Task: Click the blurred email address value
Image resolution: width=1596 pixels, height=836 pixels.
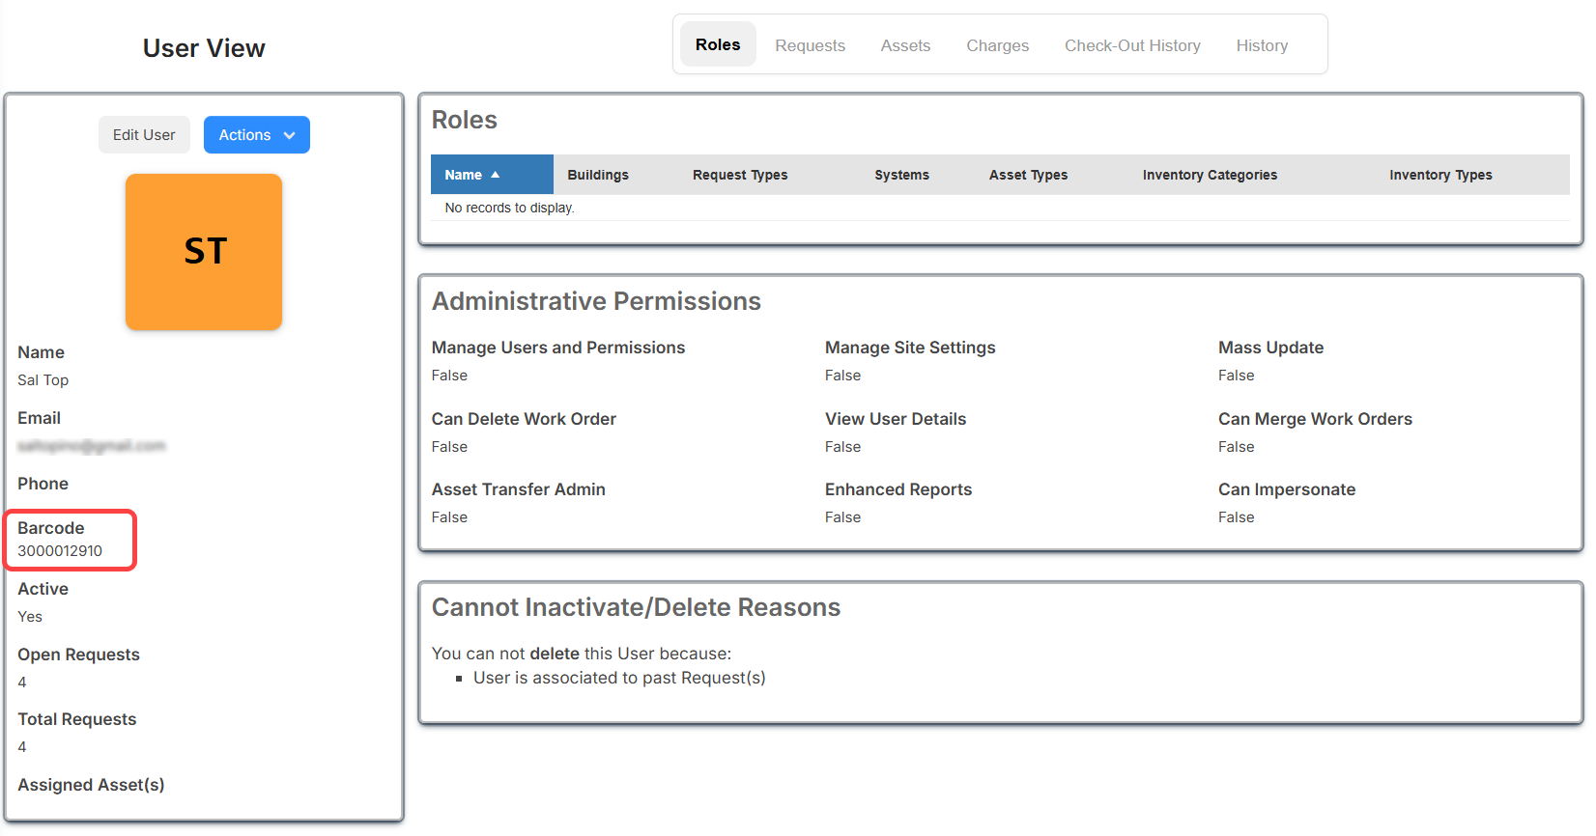Action: 92,446
